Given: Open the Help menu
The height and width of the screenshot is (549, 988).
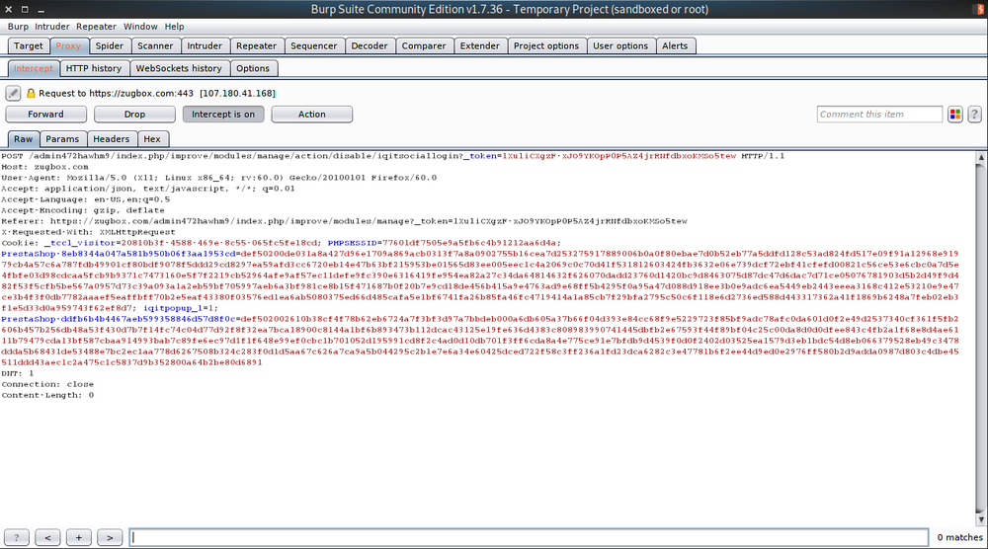Looking at the screenshot, I should pos(175,27).
